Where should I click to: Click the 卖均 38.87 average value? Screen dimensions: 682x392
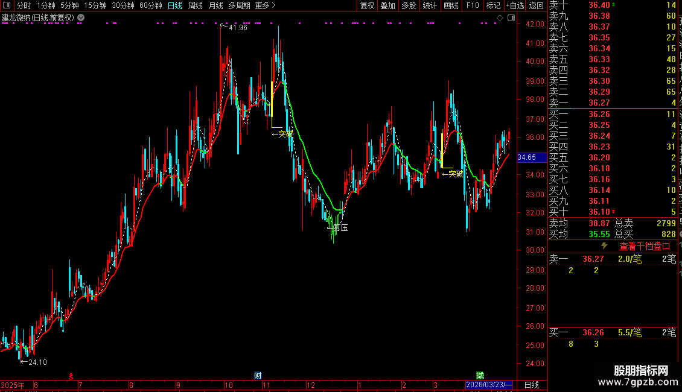click(599, 223)
